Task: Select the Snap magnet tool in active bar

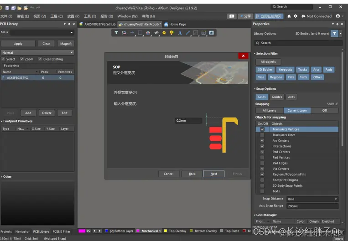Action: tap(124, 33)
